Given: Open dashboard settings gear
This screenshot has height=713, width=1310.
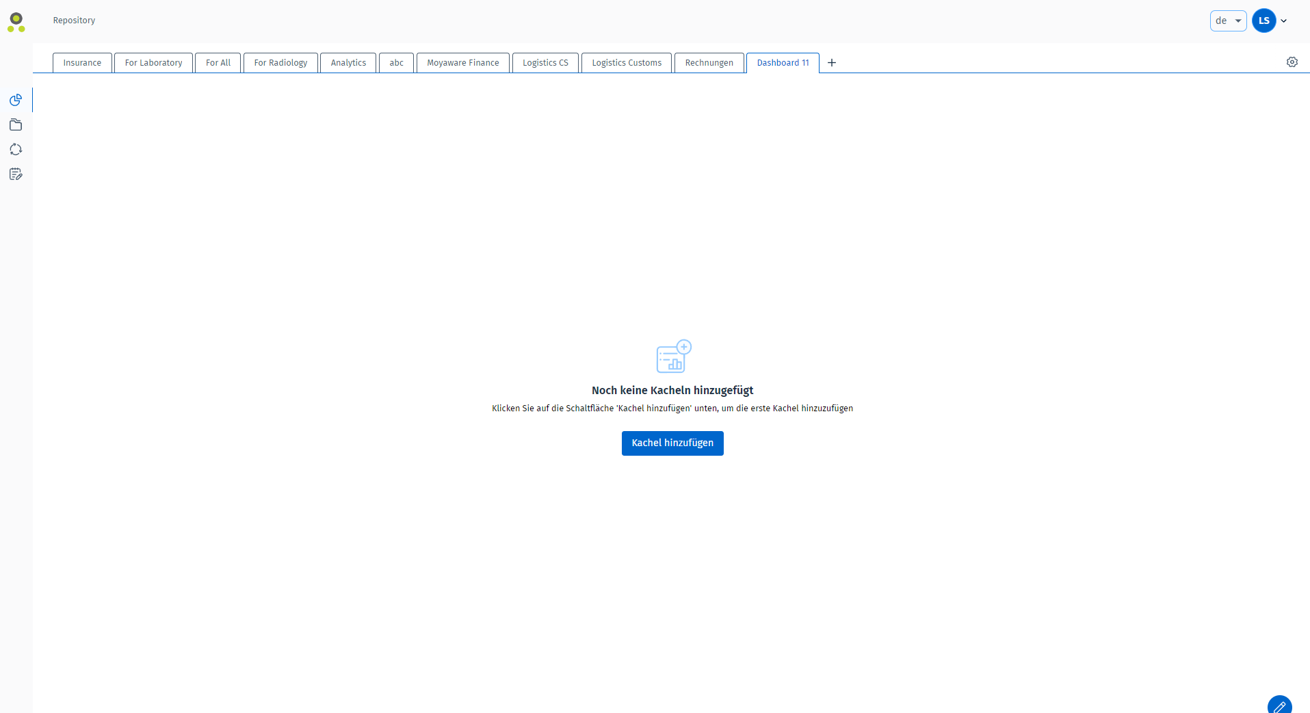Looking at the screenshot, I should tap(1292, 62).
